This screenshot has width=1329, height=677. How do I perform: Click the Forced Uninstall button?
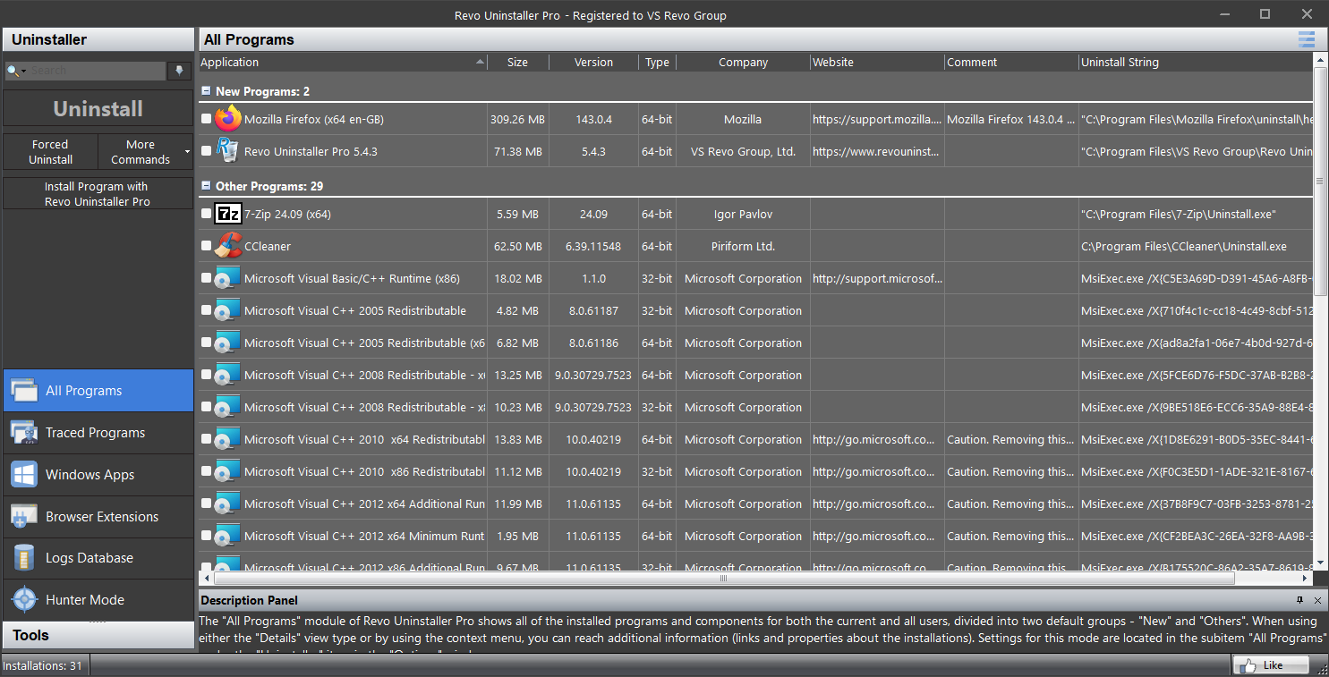pos(50,152)
